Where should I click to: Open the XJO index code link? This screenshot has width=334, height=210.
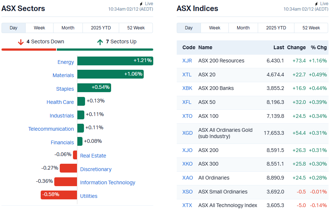[187, 150]
